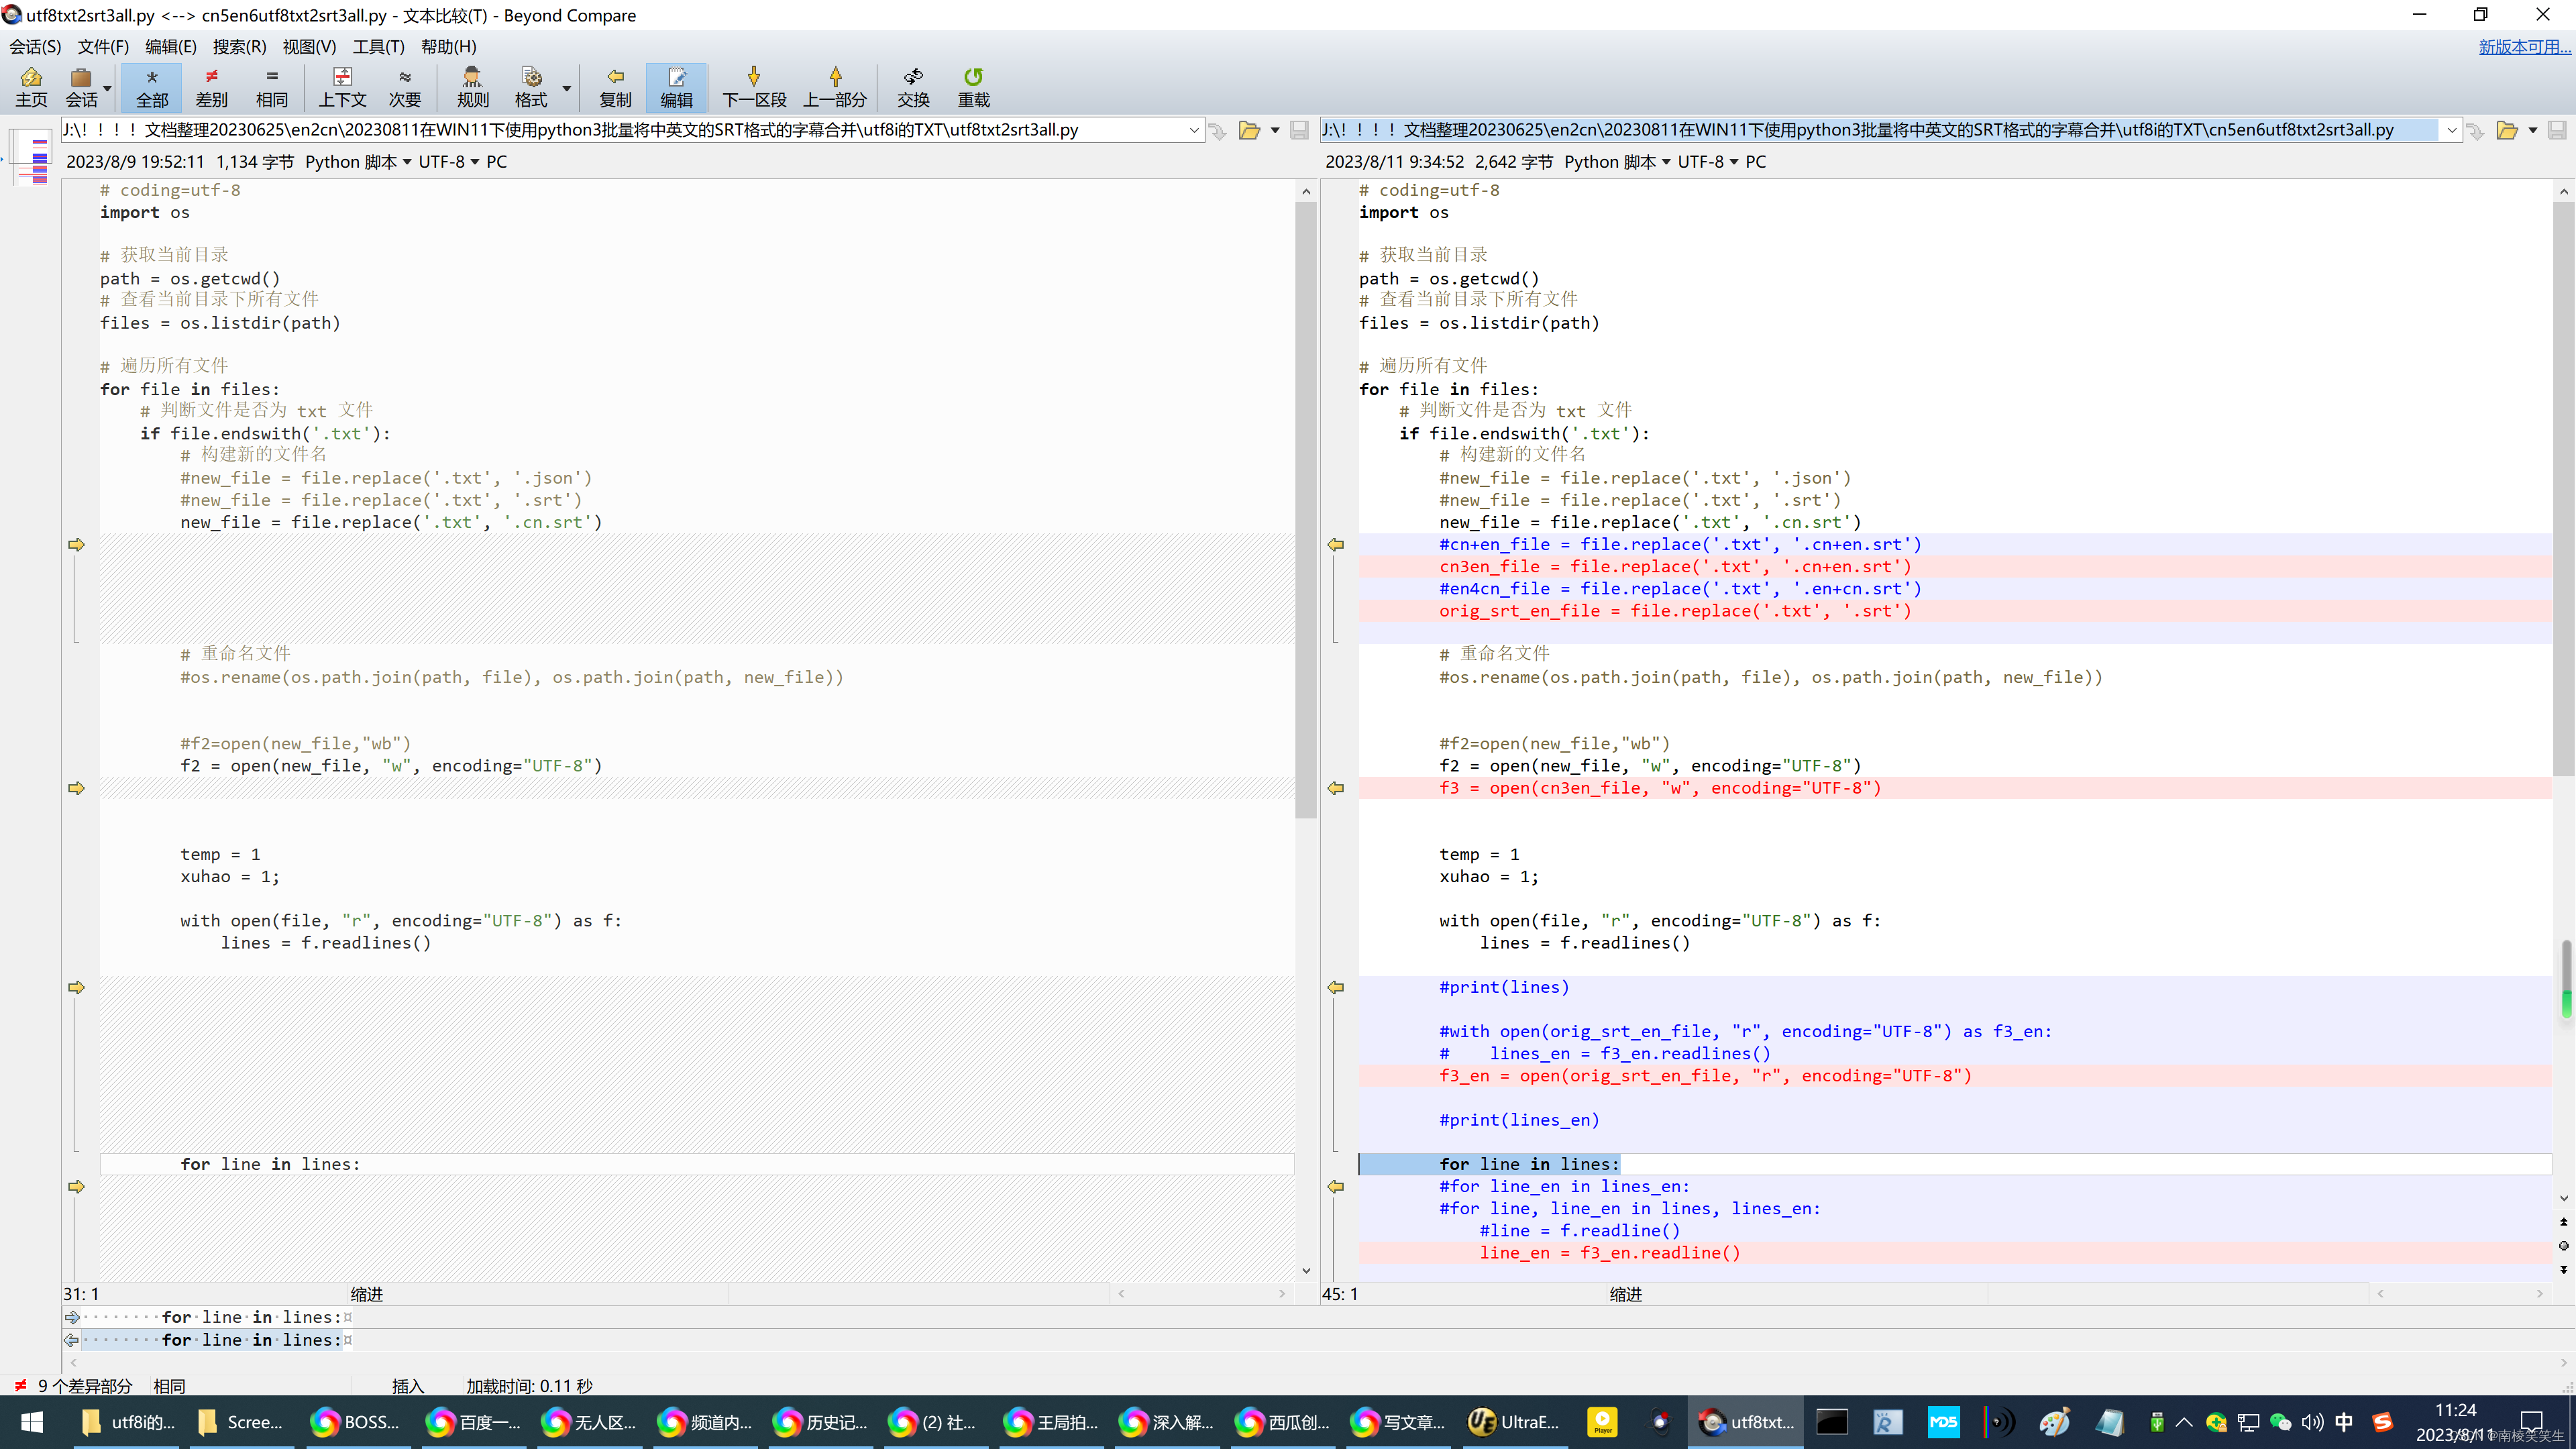The width and height of the screenshot is (2576, 1449).
Task: Open the 搜索(R) menu
Action: pyautogui.click(x=239, y=46)
